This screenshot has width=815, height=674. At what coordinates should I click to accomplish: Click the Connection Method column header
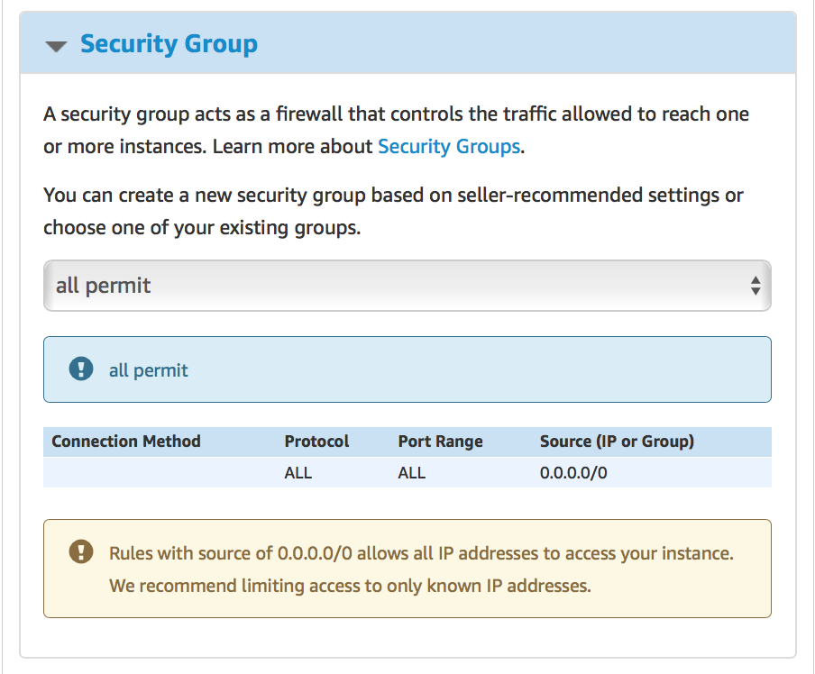point(126,442)
